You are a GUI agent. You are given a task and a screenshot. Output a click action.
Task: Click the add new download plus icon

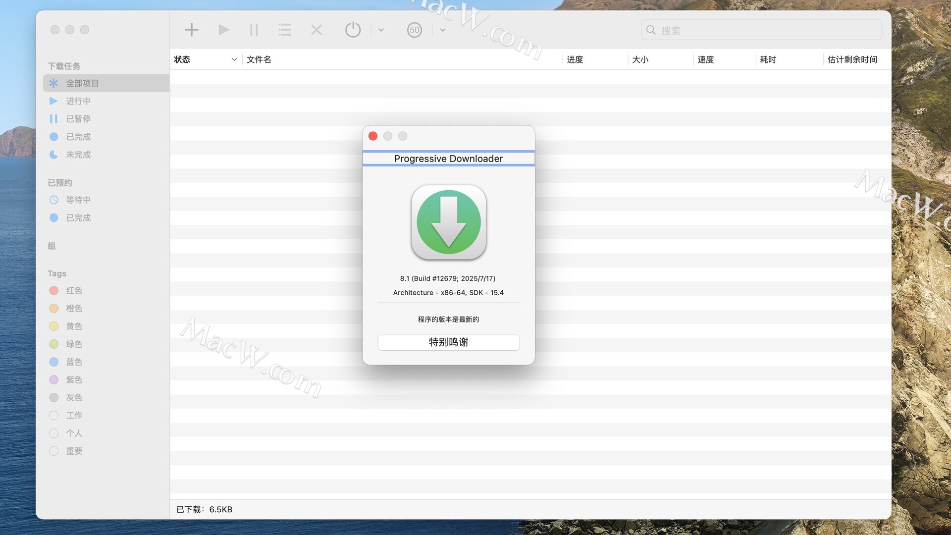192,30
